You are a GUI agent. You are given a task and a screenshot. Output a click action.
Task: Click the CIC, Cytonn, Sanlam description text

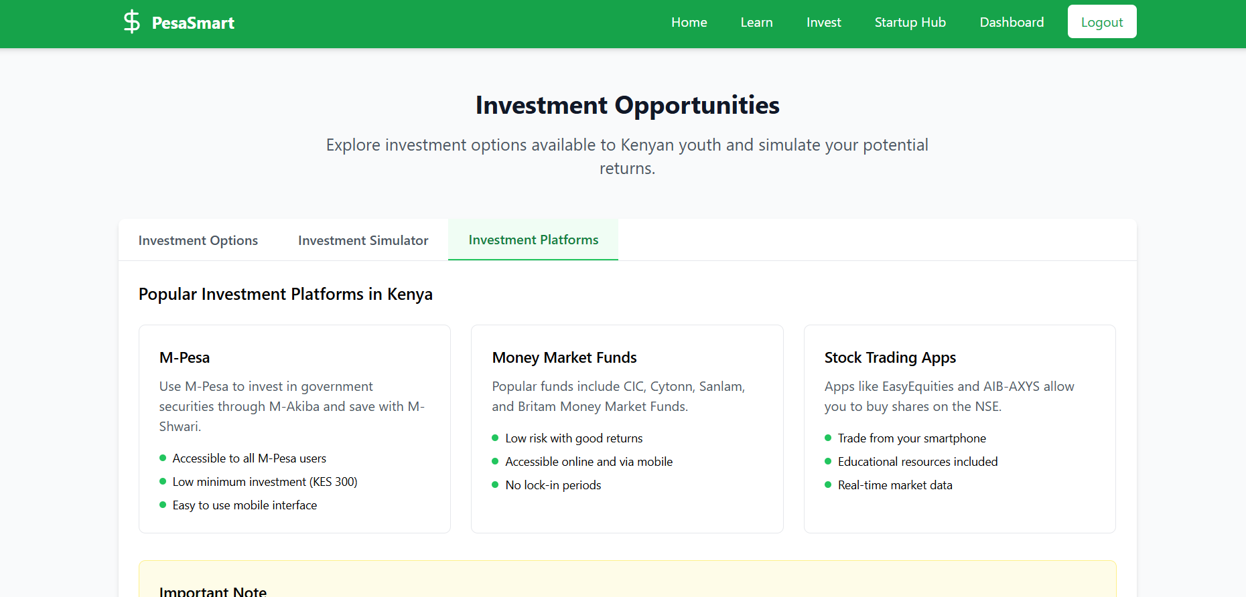[x=618, y=396]
